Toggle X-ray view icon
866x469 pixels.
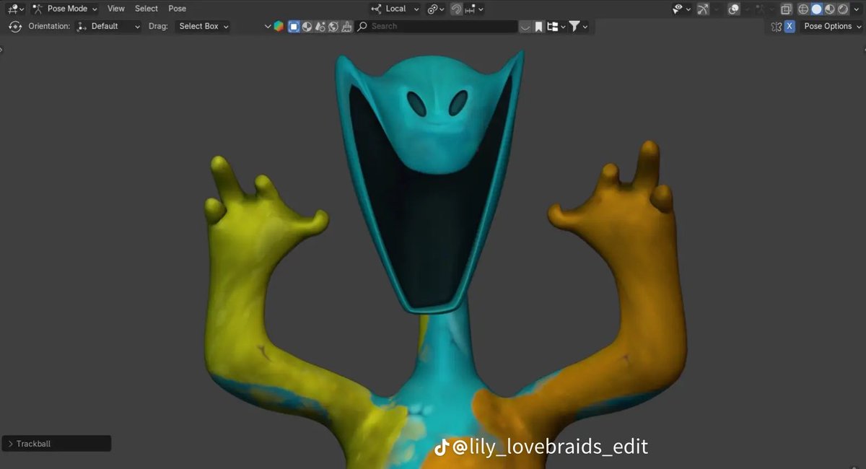[786, 9]
